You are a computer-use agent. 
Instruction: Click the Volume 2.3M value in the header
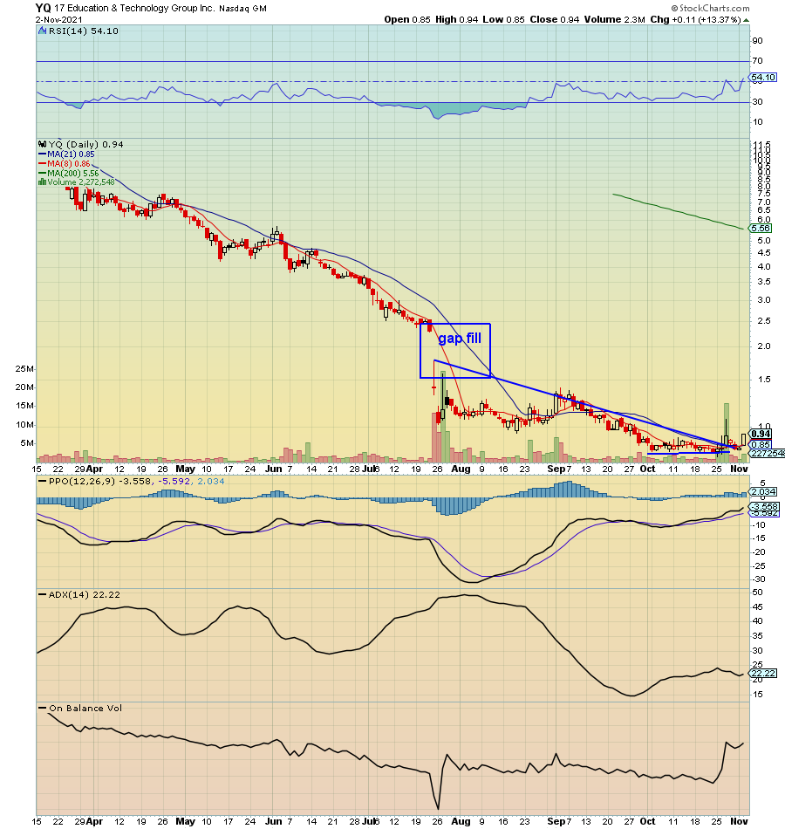[x=614, y=19]
